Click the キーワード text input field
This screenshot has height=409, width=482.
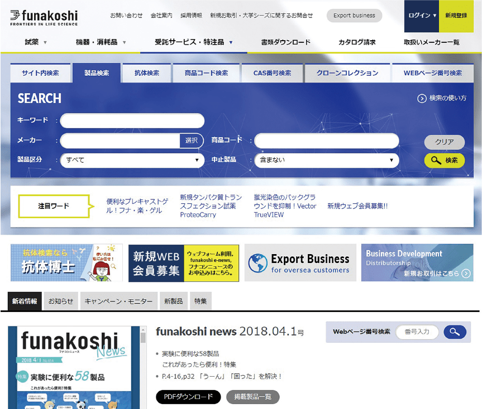132,121
